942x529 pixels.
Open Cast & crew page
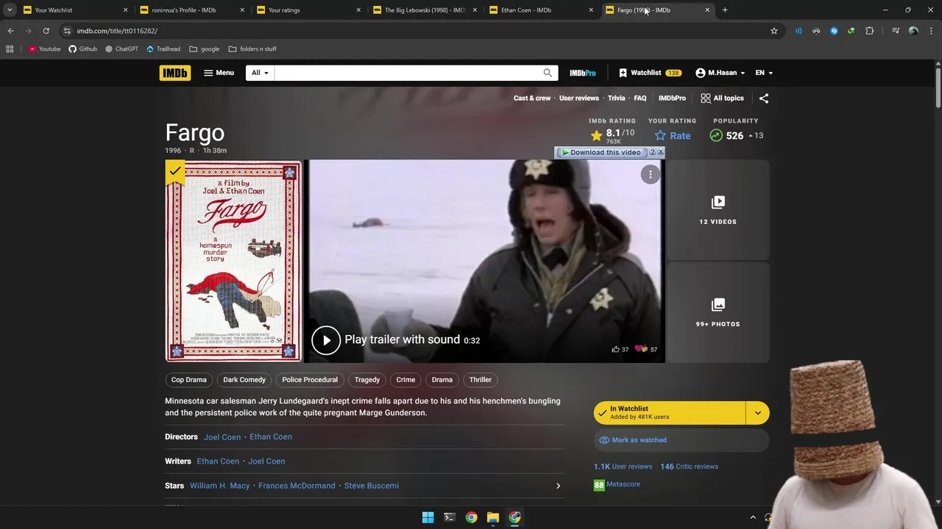531,98
